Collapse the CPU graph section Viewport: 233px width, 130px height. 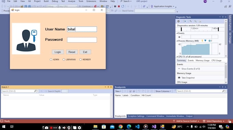tap(177, 57)
